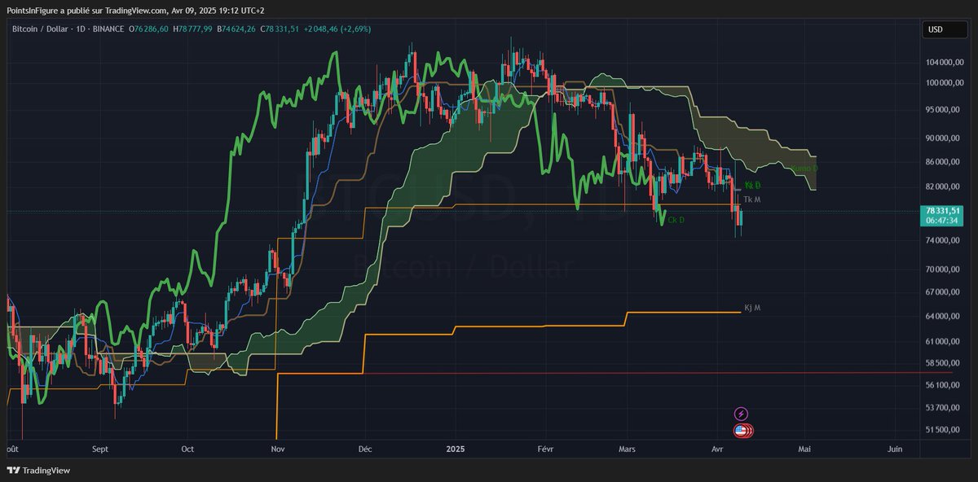This screenshot has height=482, width=978.
Task: Click the 100 000,00 price axis label
Action: tap(943, 83)
